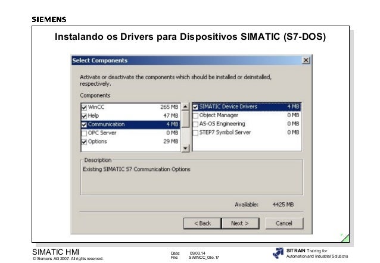Click the 29 MB size value
380x263 pixels.
pos(170,142)
